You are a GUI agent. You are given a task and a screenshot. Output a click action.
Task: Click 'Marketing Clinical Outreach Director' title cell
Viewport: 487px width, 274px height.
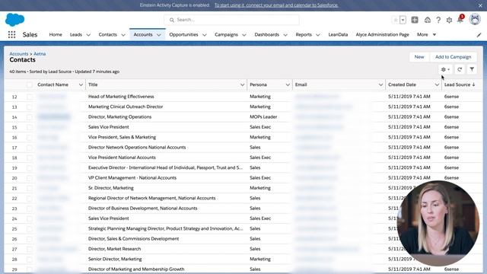pos(126,107)
